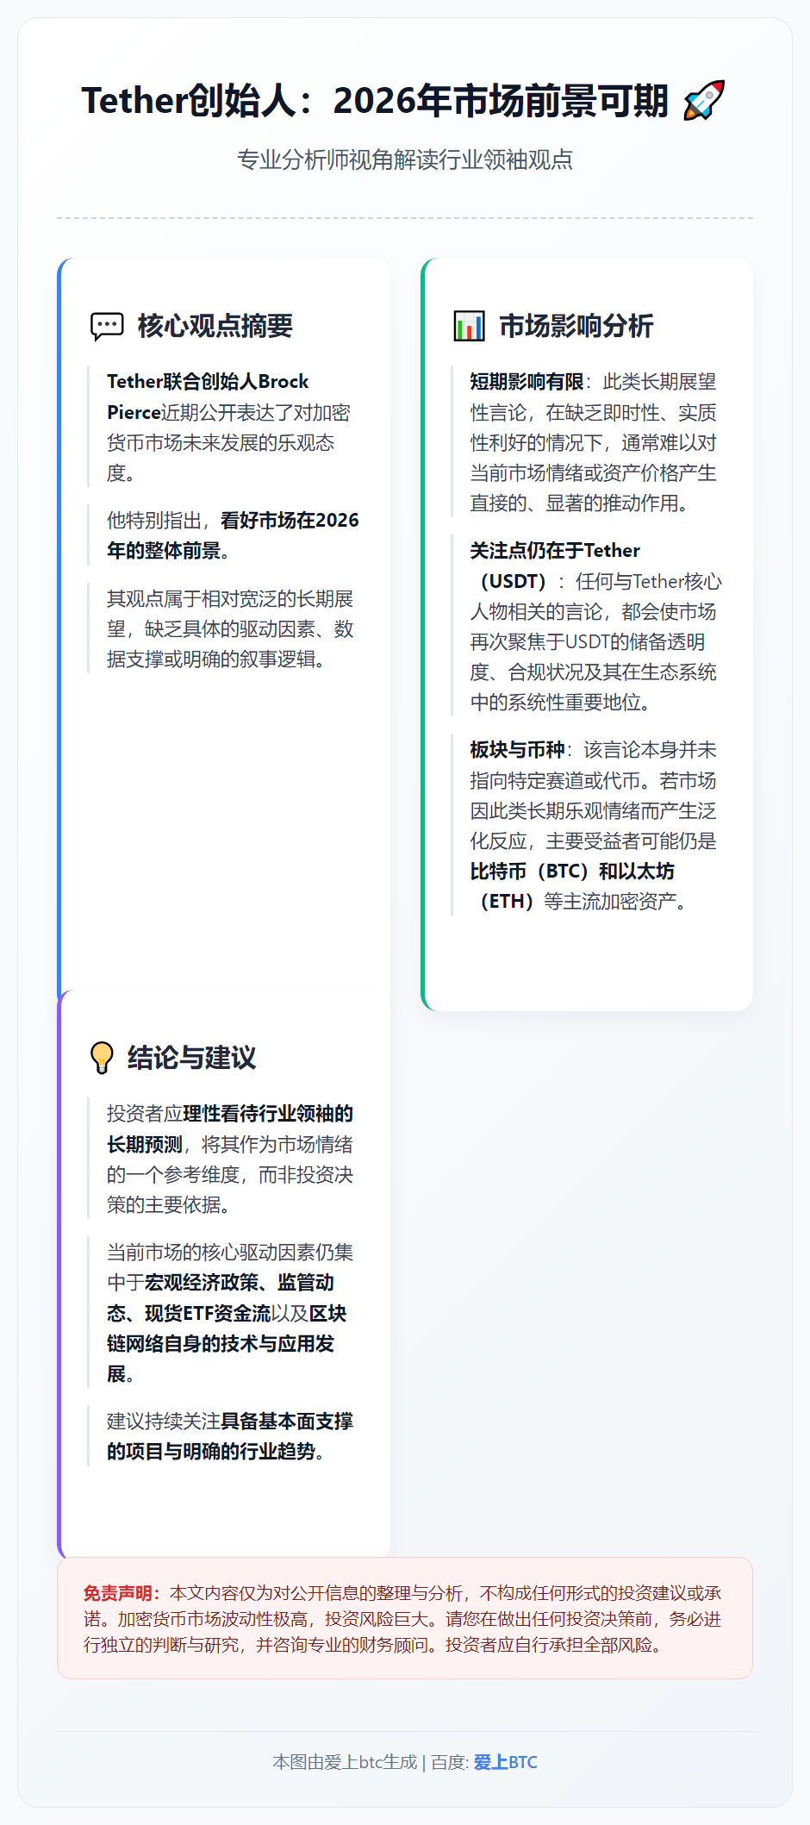Click the main title Tether创始人：2026年市场前景可期
Image resolution: width=810 pixels, height=1825 pixels.
click(376, 100)
